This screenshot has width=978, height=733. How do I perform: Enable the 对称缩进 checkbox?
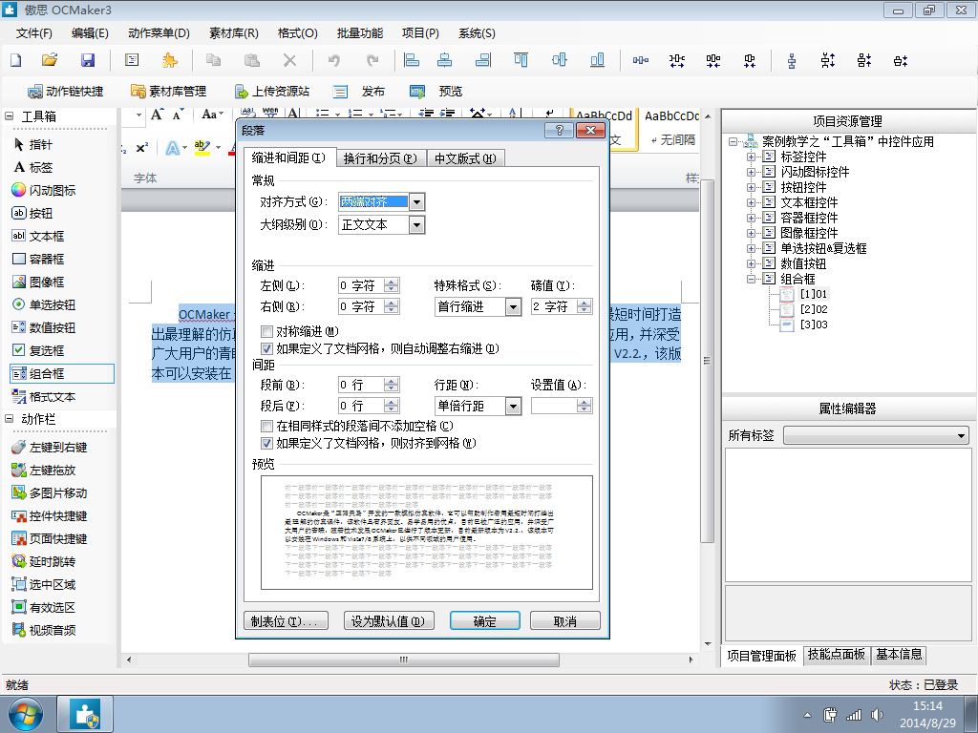coord(267,331)
